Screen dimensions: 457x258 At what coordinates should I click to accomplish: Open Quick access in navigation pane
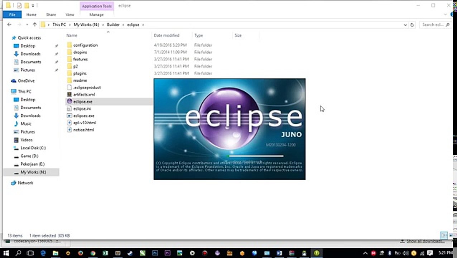click(29, 38)
